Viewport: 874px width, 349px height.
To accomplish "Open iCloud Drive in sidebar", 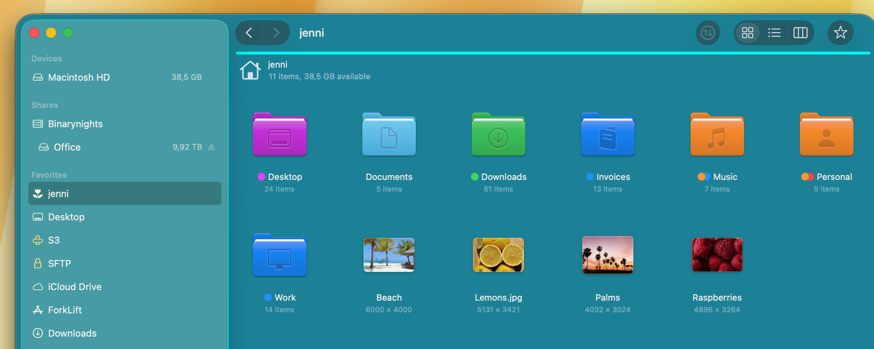I will (125, 286).
